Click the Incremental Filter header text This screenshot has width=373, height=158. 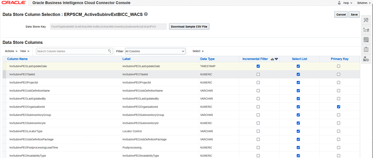pyautogui.click(x=255, y=59)
